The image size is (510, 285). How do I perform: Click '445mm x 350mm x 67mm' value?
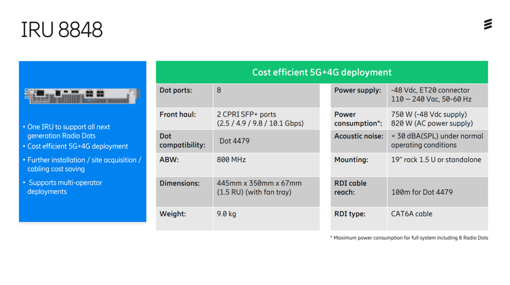[x=259, y=183]
